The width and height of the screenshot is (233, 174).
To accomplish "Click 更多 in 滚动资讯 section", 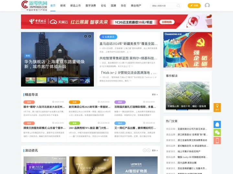I will (x=155, y=150).
